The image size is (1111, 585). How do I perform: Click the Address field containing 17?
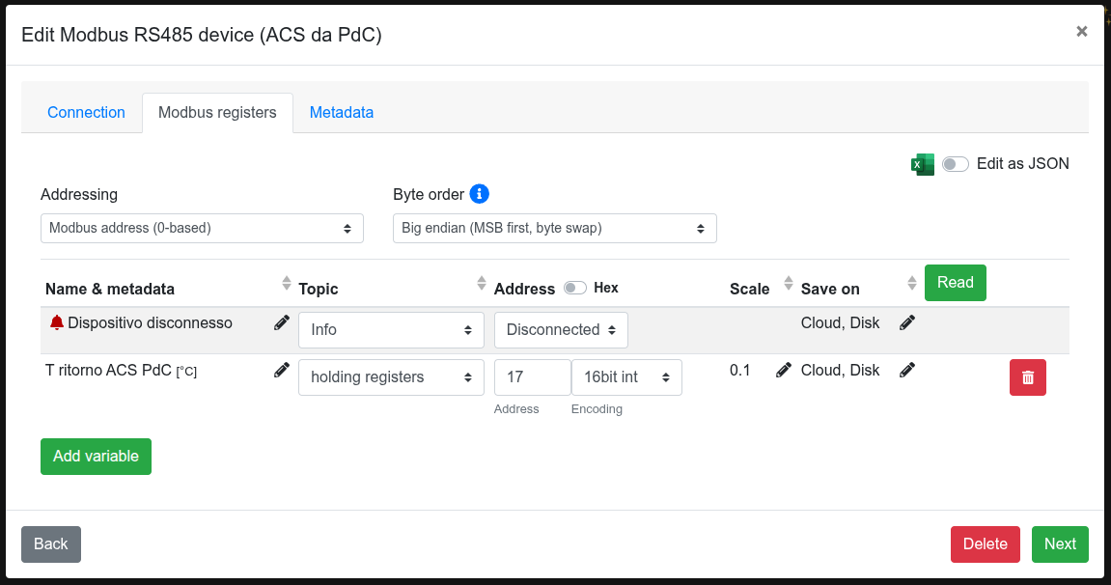532,377
